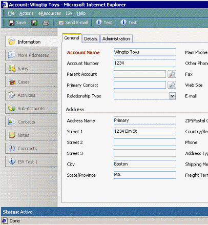Click the Save floppy disk icon

[12, 23]
